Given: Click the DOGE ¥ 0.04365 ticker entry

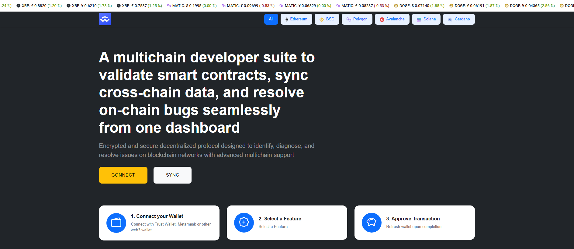Looking at the screenshot, I should coord(530,6).
